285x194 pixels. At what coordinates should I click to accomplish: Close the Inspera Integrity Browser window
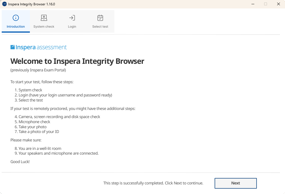[279, 4]
